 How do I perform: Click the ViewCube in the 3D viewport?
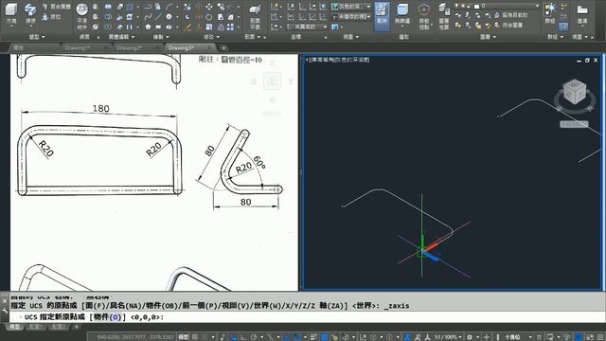tap(575, 92)
